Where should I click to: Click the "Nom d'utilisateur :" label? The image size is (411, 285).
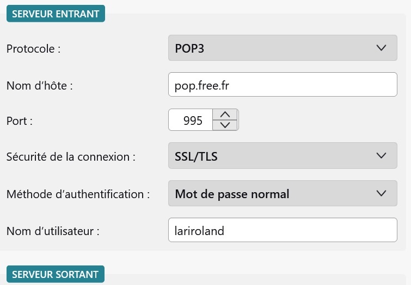(x=53, y=231)
